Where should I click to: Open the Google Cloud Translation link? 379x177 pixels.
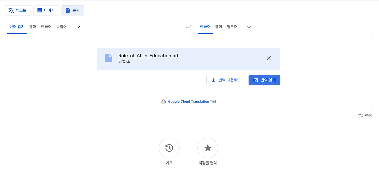pyautogui.click(x=189, y=101)
